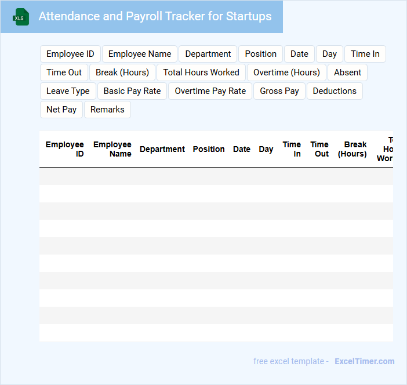Select the Gross Pay tag

(279, 91)
